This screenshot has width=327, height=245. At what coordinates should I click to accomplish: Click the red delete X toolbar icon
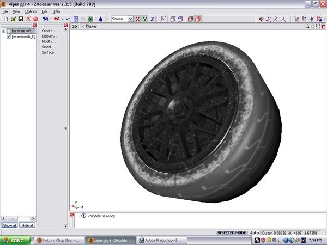pyautogui.click(x=28, y=19)
